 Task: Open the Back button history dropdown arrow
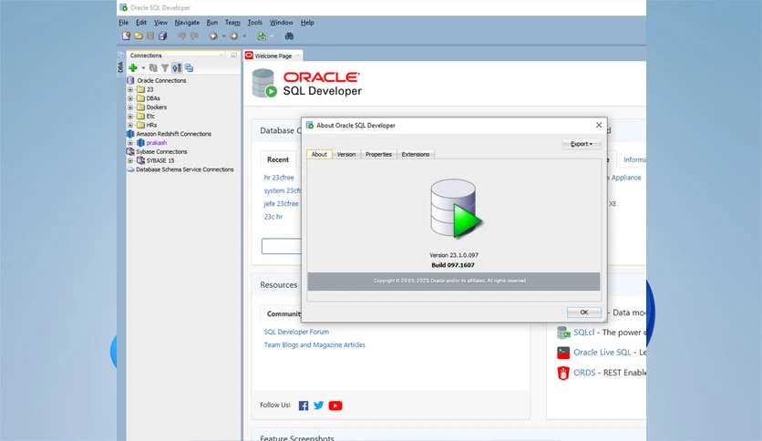(x=223, y=36)
